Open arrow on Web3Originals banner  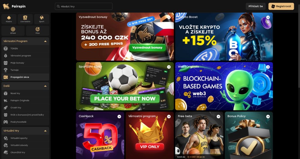pos(268,67)
